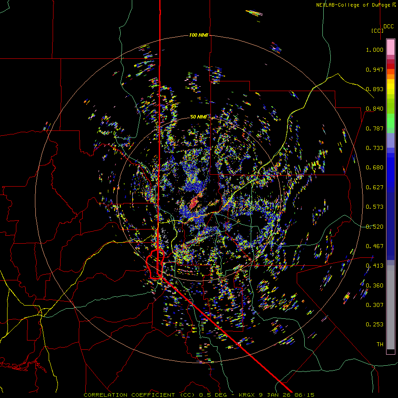Click the 0.360 color scale value
The width and height of the screenshot is (398, 398).
(x=375, y=286)
